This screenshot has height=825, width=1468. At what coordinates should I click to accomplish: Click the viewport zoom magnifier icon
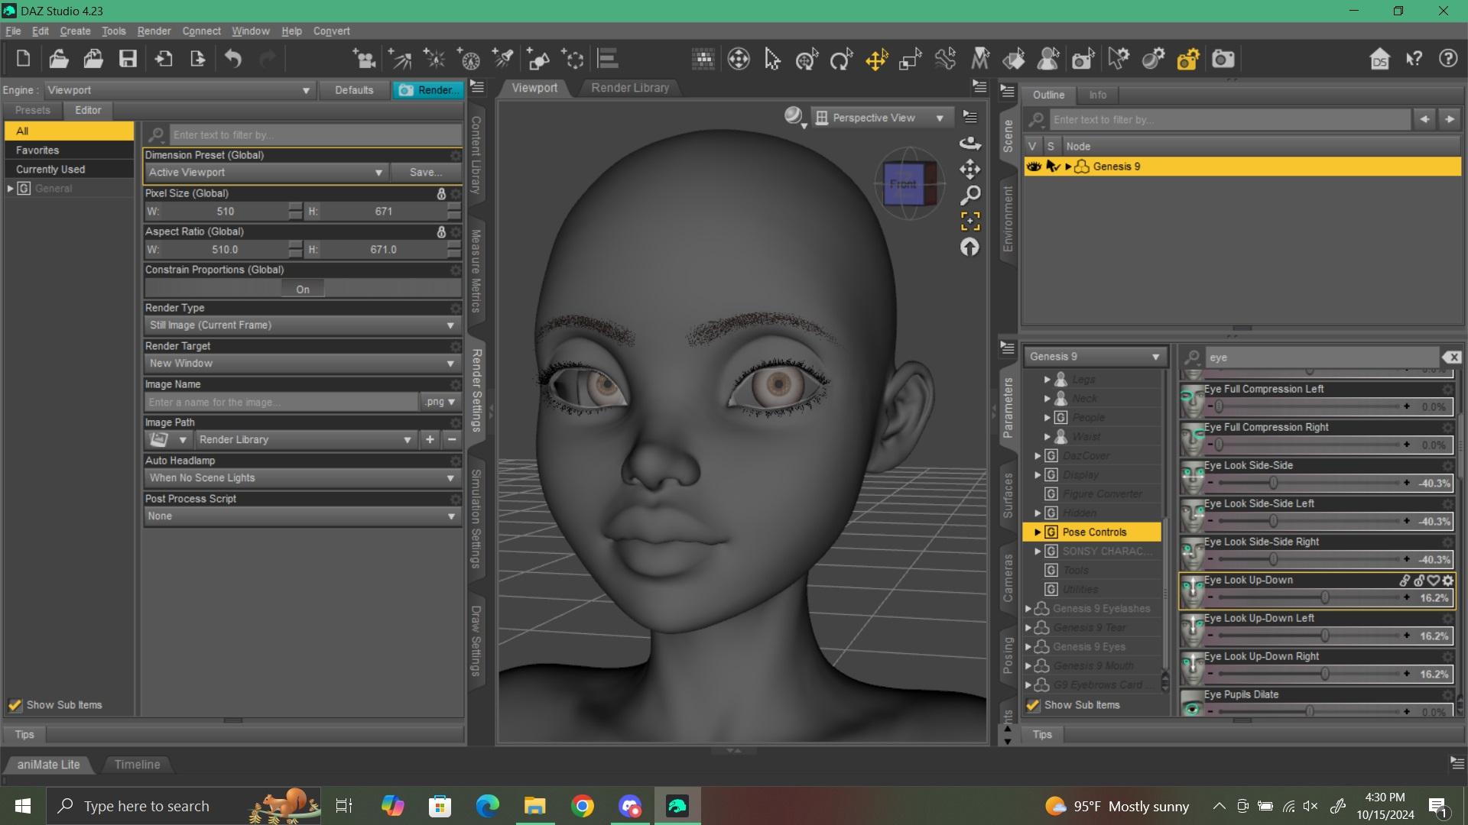(969, 196)
